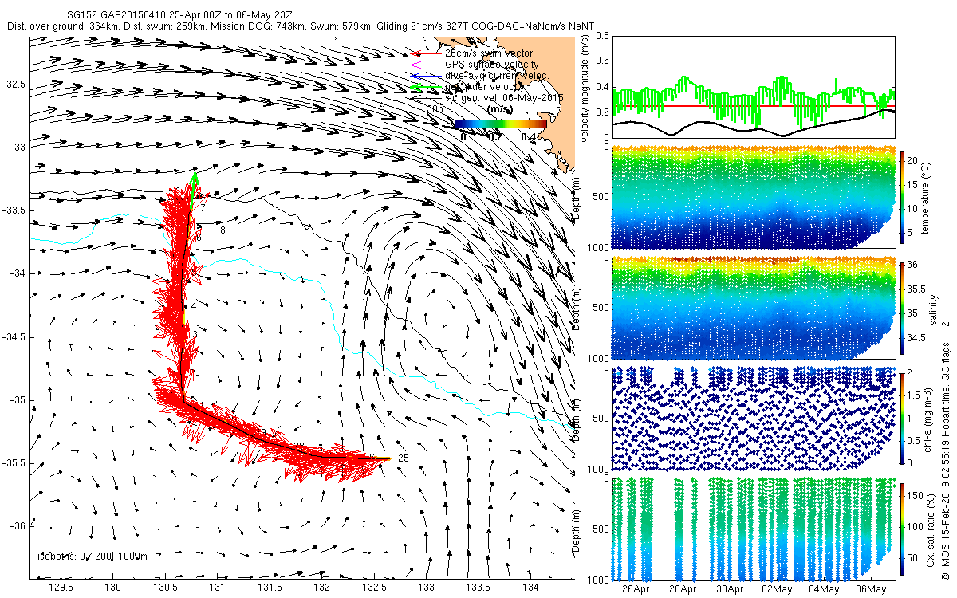Image resolution: width=957 pixels, height=598 pixels.
Task: Click '06May' date tick label
Action: (871, 589)
